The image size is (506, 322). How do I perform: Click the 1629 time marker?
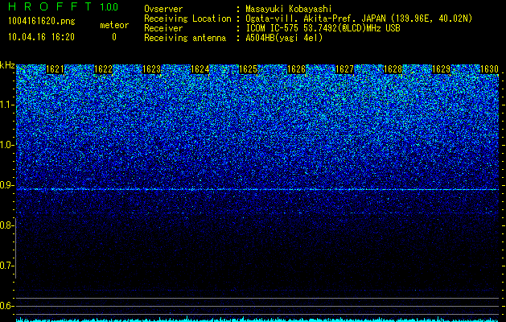441,69
